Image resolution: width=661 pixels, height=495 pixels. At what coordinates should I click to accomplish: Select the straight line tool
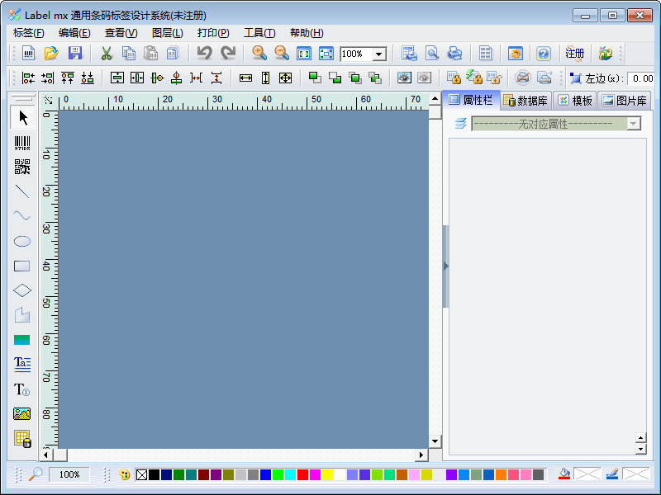tap(22, 191)
